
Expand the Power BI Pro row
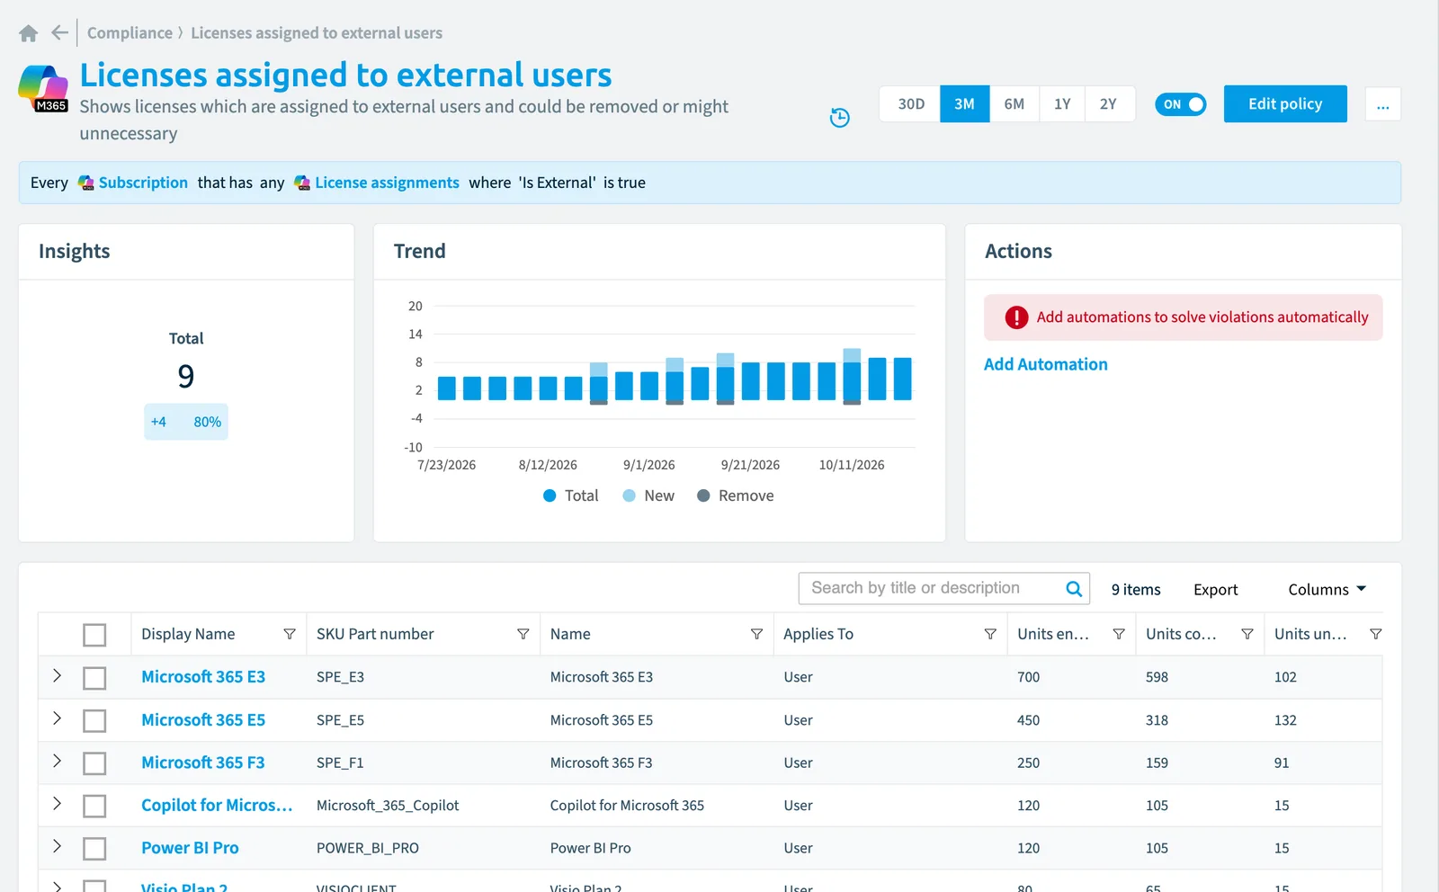tap(57, 846)
